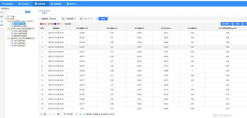Select row with time 2021-01-12 09:26:00
This screenshot has height=118, width=247.
tap(143, 47)
